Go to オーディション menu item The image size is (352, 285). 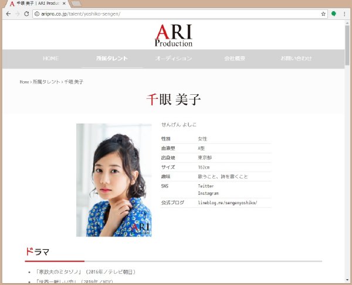pos(174,59)
